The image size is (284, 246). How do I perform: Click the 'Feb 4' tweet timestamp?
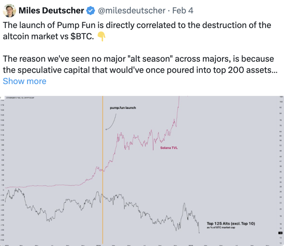(x=183, y=11)
